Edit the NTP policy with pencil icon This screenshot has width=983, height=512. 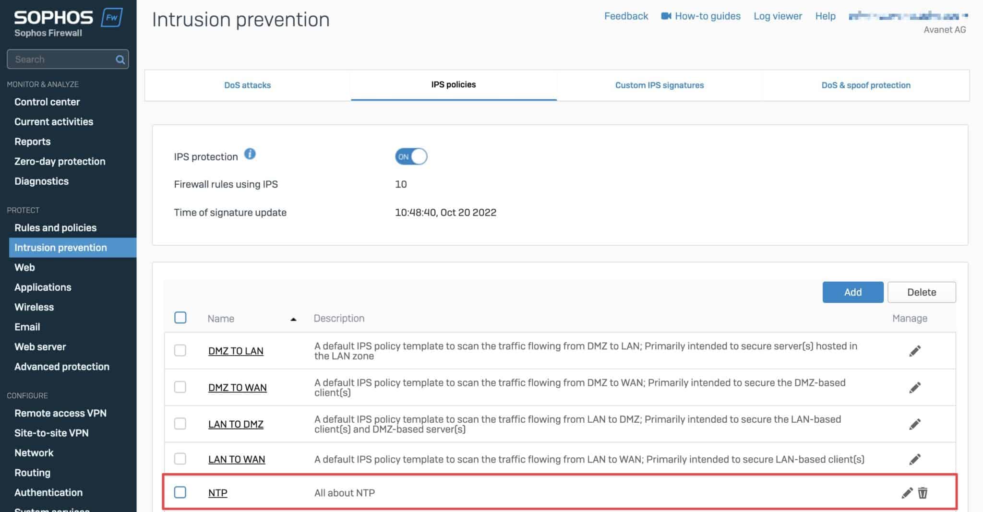[906, 492]
